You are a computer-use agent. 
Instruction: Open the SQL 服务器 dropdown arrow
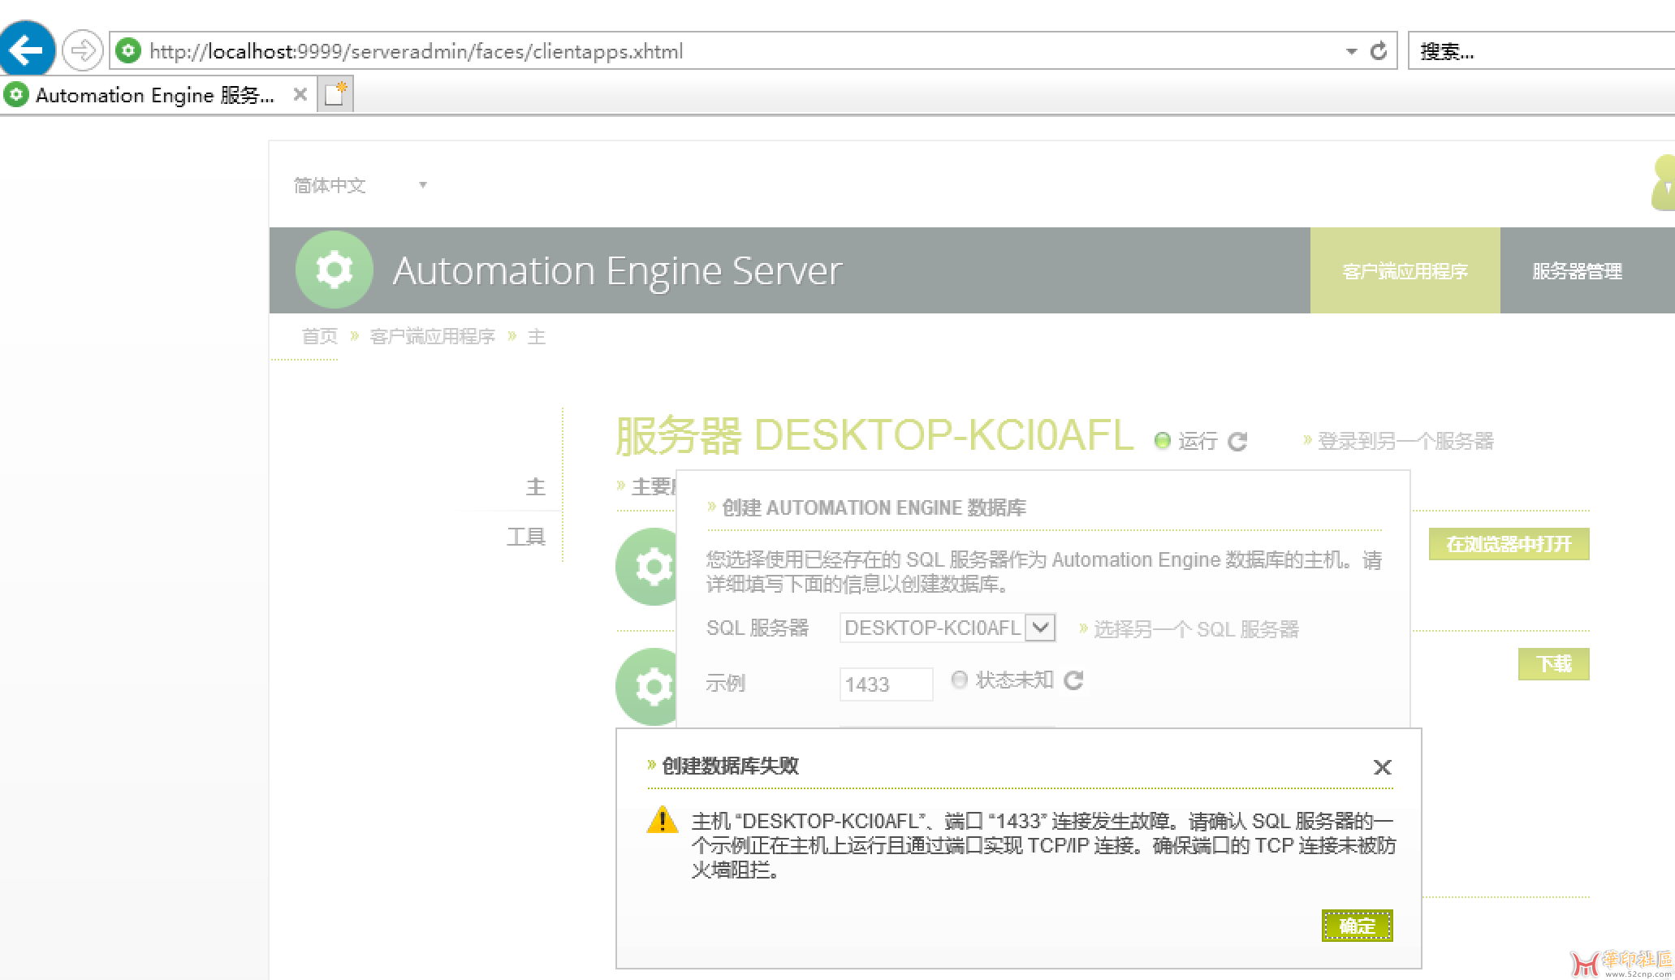1040,628
